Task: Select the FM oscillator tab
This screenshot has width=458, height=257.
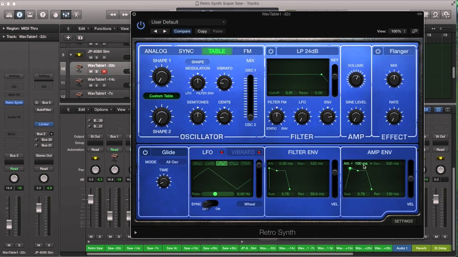Action: 247,51
